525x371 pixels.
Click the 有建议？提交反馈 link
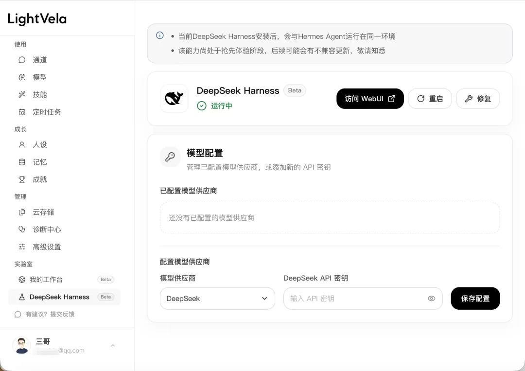(45, 314)
